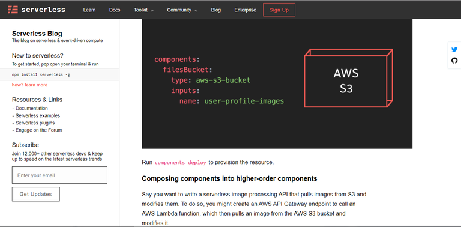Viewport: 461px width, 227px height.
Task: Expand the Toolkit dropdown menu
Action: [143, 10]
